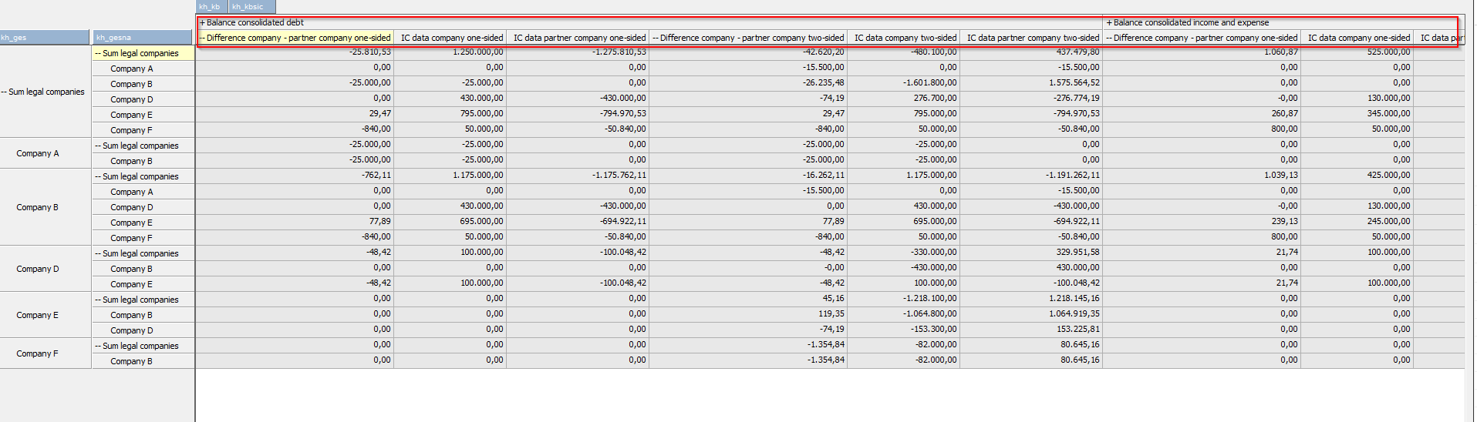Click cell with value -1.275.810,53
Screen dimensions: 1477x422
click(578, 52)
